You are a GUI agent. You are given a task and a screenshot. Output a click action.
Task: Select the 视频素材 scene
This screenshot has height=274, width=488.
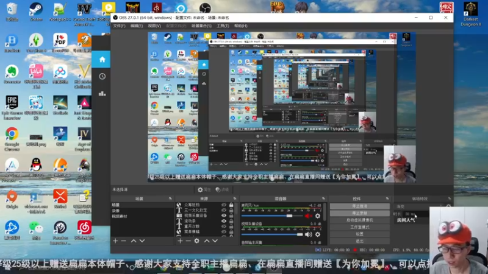click(142, 216)
